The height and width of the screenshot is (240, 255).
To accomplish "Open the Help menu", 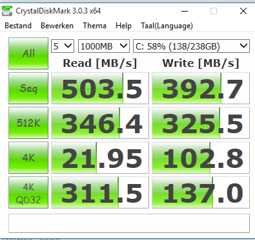I will pos(123,26).
